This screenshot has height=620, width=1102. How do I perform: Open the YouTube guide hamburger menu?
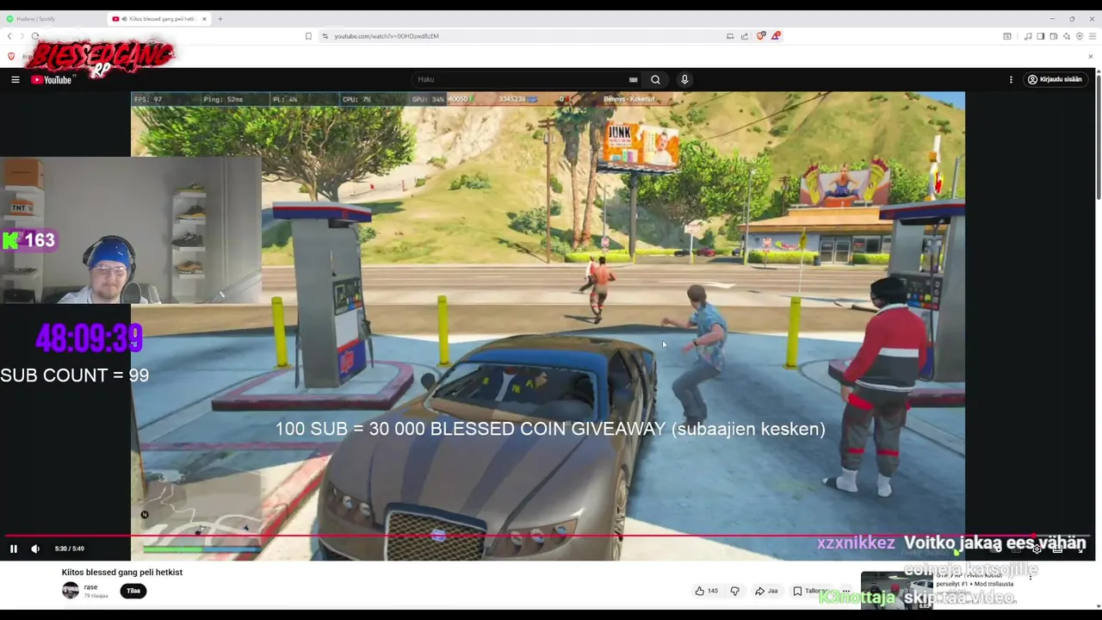[15, 79]
